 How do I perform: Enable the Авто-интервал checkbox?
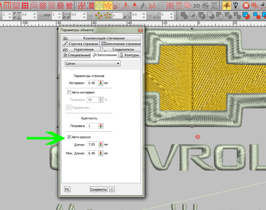69,92
